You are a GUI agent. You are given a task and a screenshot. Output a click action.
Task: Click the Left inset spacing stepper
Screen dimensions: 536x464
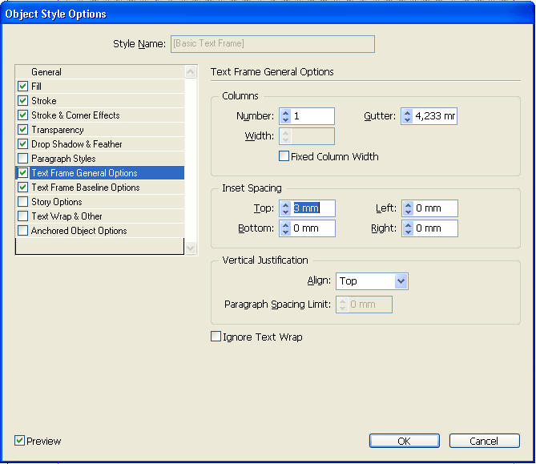[x=408, y=208]
